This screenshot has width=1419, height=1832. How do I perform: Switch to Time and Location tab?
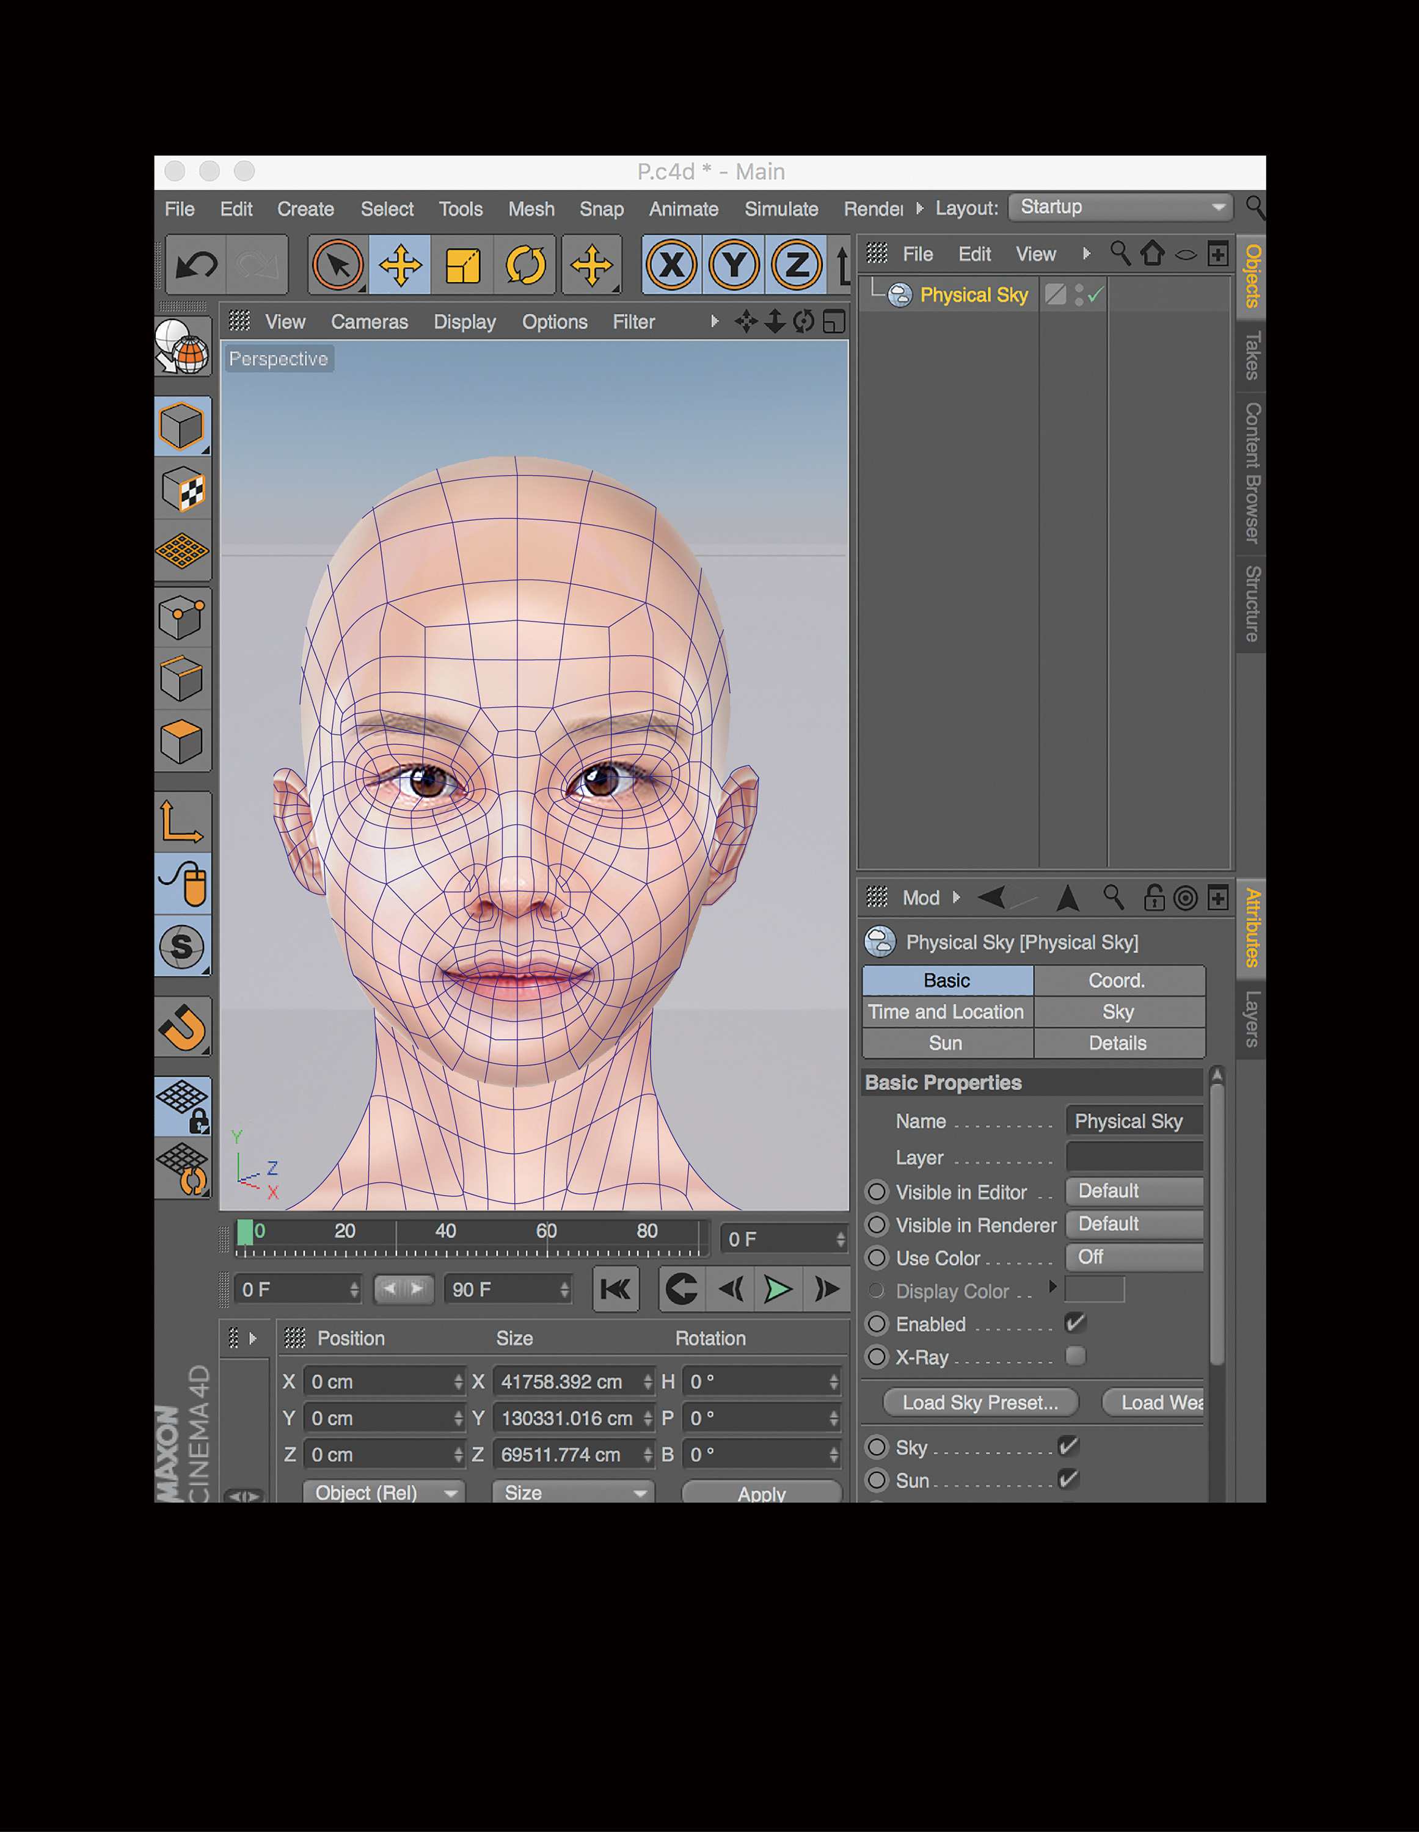coord(947,1012)
